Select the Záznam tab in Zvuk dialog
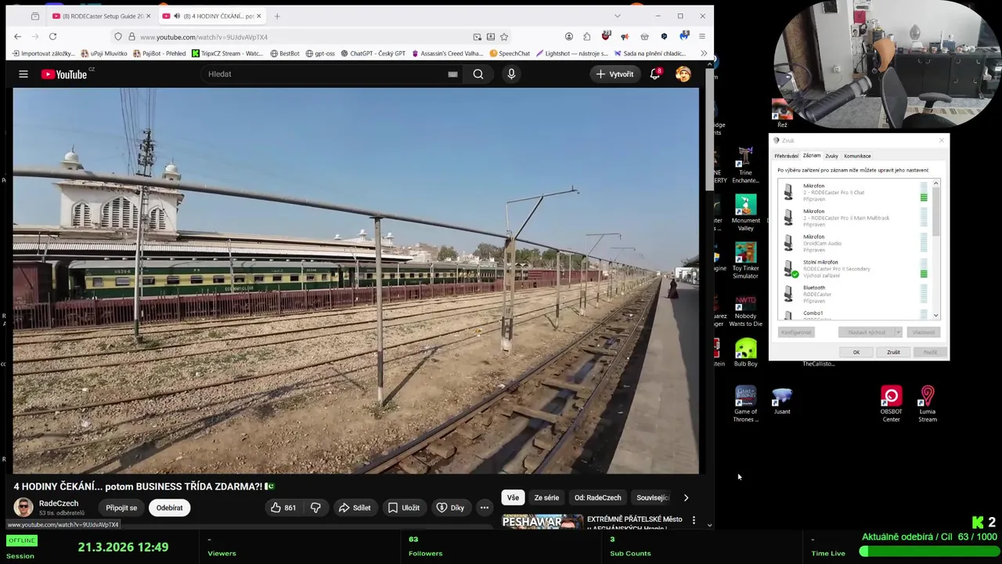This screenshot has height=564, width=1002. pos(812,155)
